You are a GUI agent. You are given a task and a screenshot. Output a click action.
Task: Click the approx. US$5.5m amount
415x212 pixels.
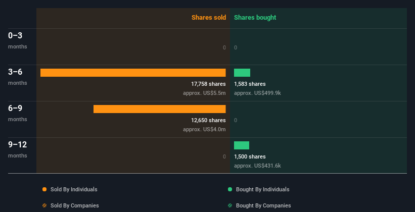[x=204, y=93]
